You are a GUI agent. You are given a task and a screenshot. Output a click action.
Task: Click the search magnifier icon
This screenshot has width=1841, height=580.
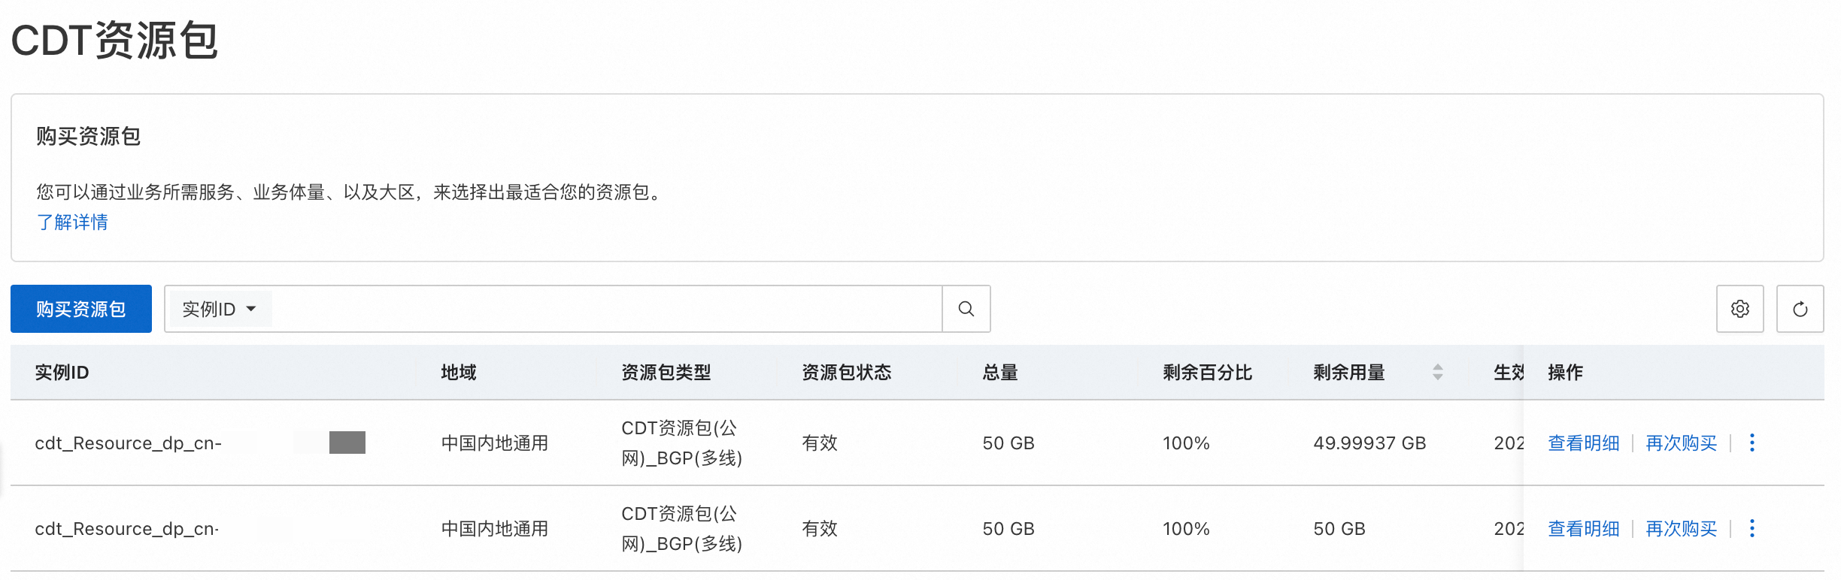966,309
